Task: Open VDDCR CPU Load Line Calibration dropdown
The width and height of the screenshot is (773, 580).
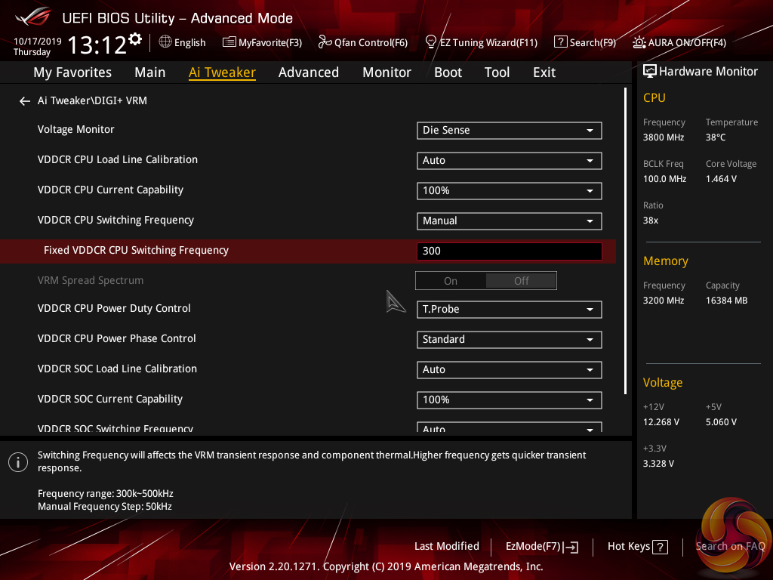Action: coord(509,161)
